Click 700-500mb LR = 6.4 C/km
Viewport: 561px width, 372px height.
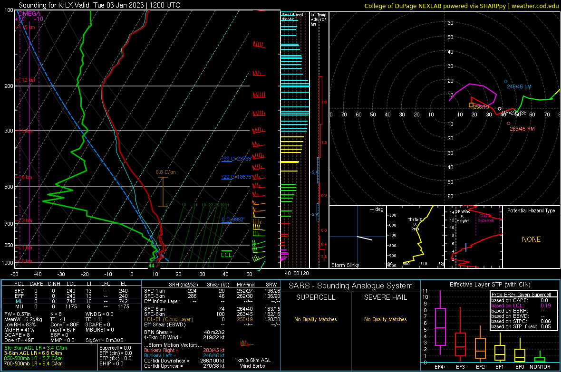tap(33, 363)
